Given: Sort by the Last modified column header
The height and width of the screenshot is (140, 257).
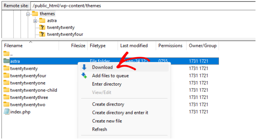Looking at the screenshot, I should (137, 46).
